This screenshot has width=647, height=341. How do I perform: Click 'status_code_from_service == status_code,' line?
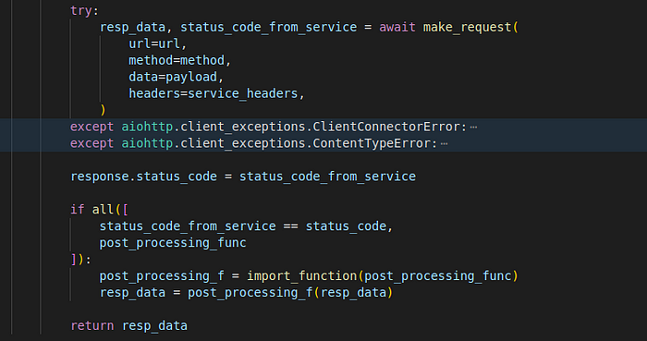pos(246,226)
